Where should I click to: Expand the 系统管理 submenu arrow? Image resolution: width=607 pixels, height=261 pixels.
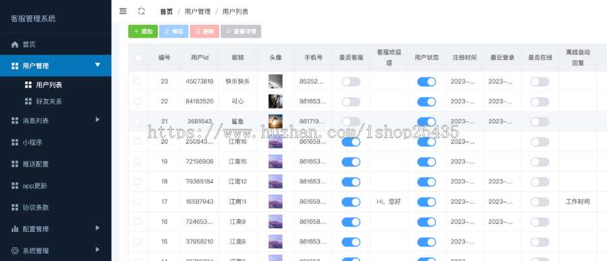[98, 250]
